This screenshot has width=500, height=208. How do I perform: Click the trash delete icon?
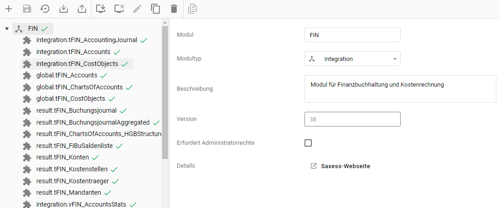click(x=174, y=9)
